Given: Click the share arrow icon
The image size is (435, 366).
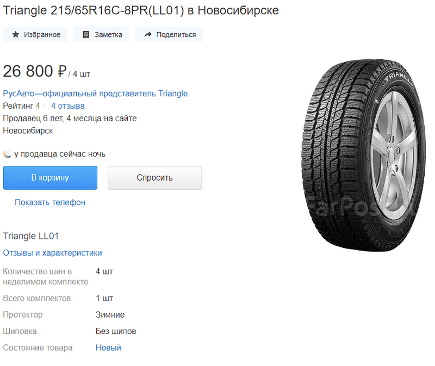Looking at the screenshot, I should pos(147,35).
